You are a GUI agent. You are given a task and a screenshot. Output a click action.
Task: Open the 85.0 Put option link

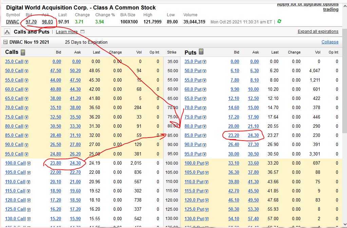(x=193, y=135)
